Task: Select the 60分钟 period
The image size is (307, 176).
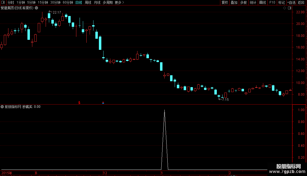Action: pyautogui.click(x=68, y=2)
